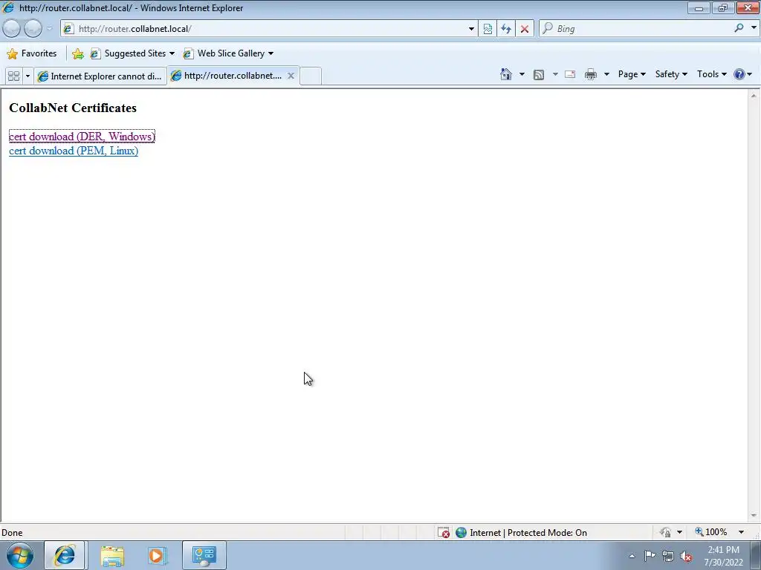Expand the address bar autocomplete dropdown
This screenshot has height=570, width=761.
coord(470,29)
